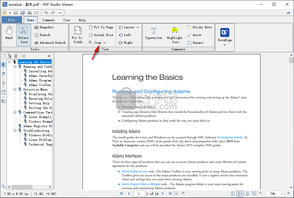The height and width of the screenshot is (198, 294).
Task: Choose the Highlight Text tool
Action: click(175, 35)
